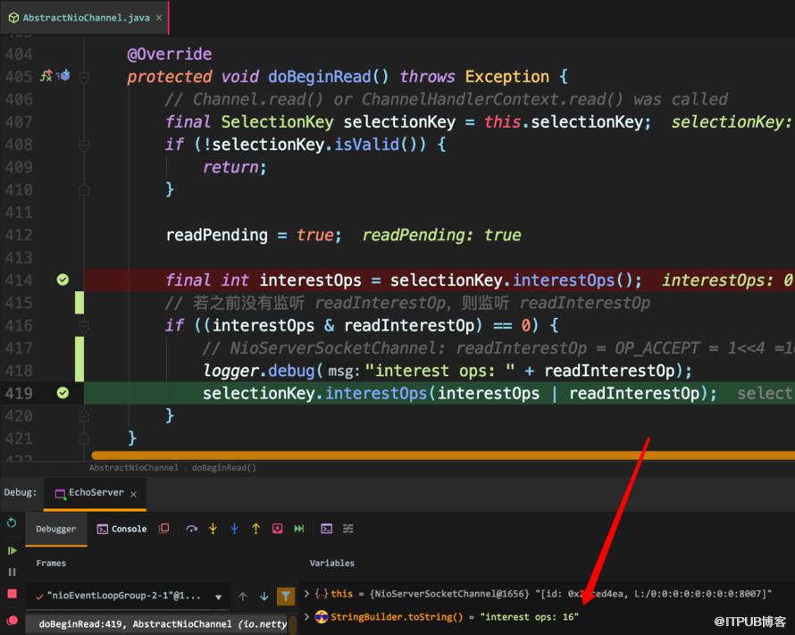Image resolution: width=795 pixels, height=635 pixels.
Task: Click the implemented-method gutter icon on line 405
Action: point(46,76)
